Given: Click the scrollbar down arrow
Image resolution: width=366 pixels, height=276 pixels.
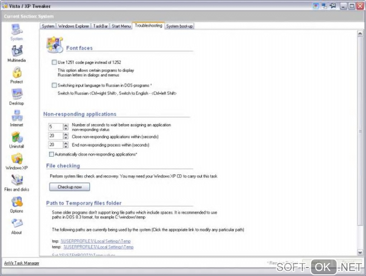Looking at the screenshot, I should 360,252.
